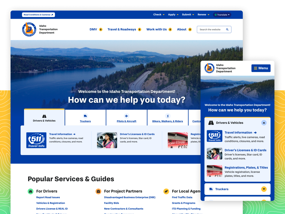
Task: Expand the Travel & Roadways menu
Action: click(x=124, y=30)
